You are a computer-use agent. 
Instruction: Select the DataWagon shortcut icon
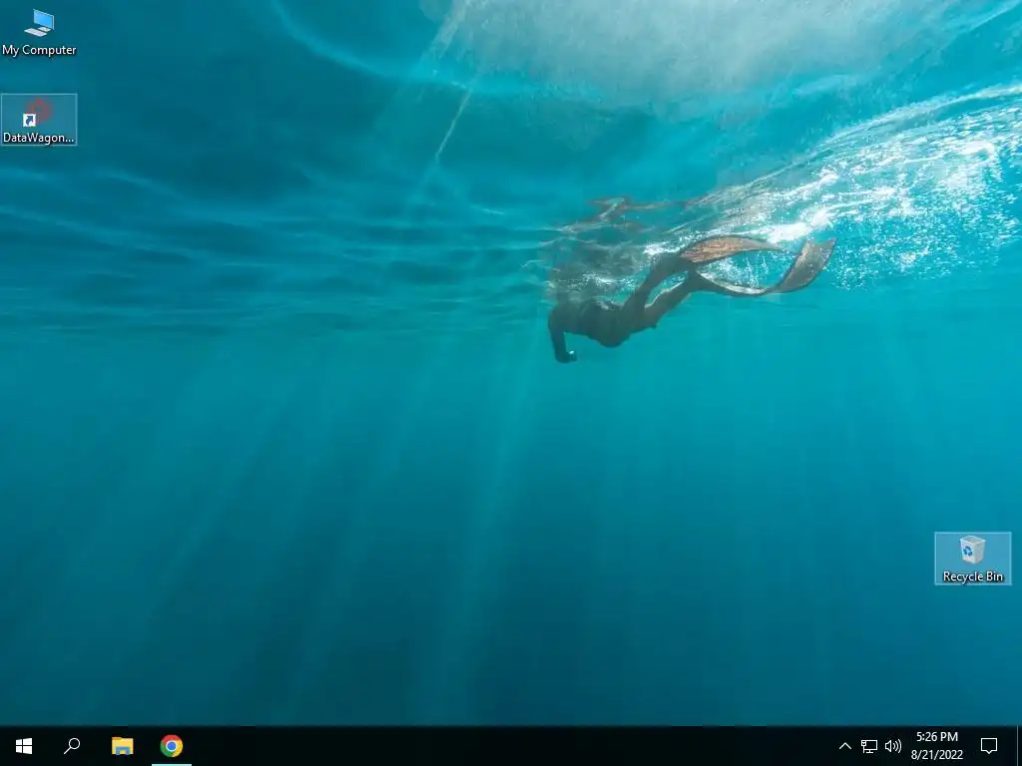click(x=39, y=120)
